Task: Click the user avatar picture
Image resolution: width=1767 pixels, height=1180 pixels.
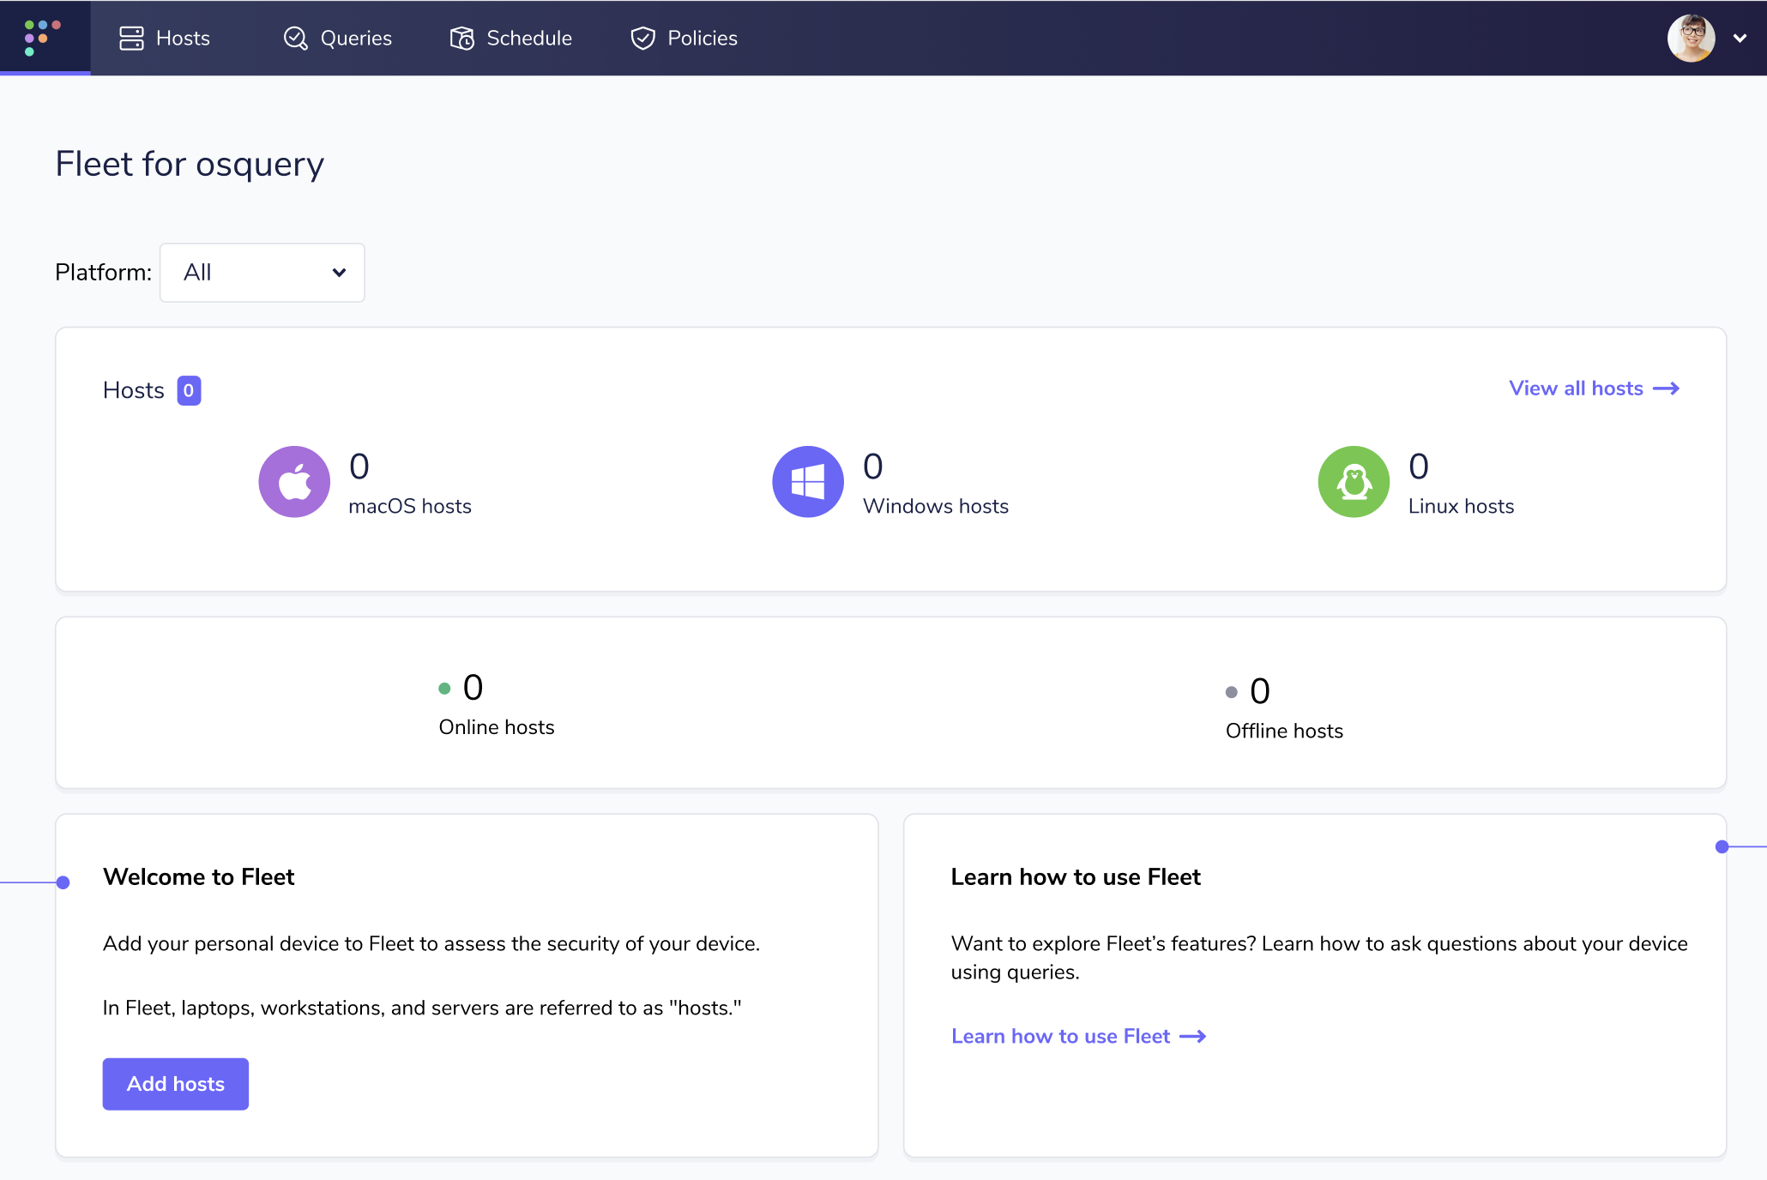Action: 1691,39
